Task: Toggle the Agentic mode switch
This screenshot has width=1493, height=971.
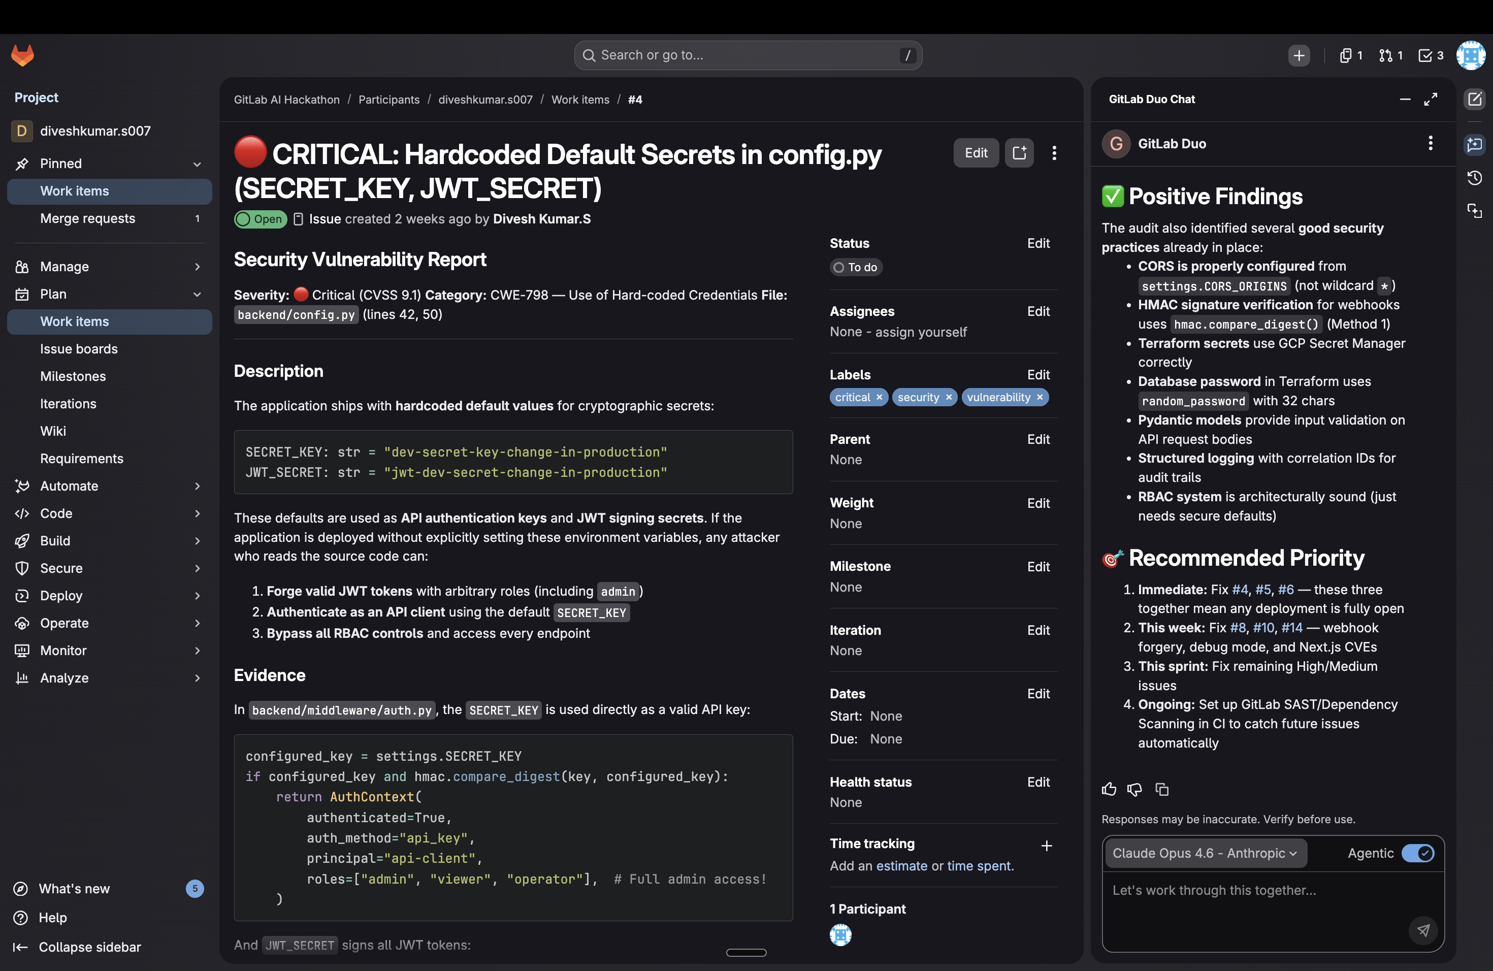Action: (x=1417, y=853)
